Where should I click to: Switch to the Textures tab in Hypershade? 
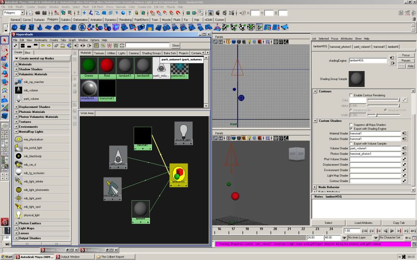coord(99,53)
